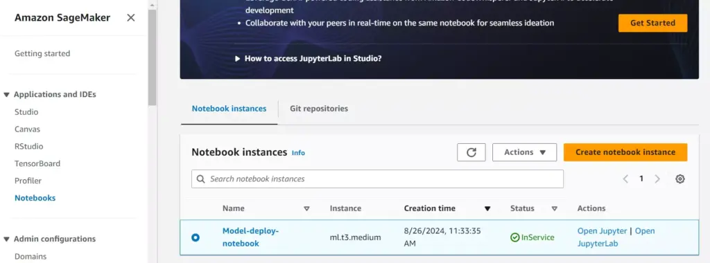This screenshot has height=263, width=710.
Task: Click Open Jupyter link
Action: click(602, 231)
